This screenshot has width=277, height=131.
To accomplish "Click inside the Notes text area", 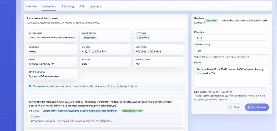I will [x=232, y=76].
